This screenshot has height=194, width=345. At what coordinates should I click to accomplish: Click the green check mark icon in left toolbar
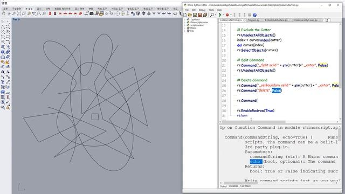[x=8, y=102]
